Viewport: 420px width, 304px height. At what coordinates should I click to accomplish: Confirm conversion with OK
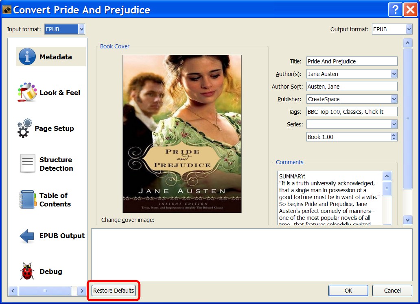coord(348,290)
